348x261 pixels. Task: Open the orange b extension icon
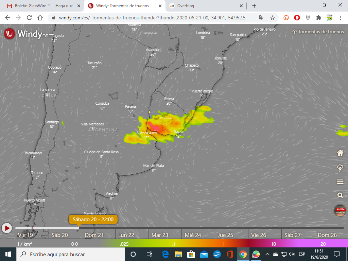click(x=286, y=18)
